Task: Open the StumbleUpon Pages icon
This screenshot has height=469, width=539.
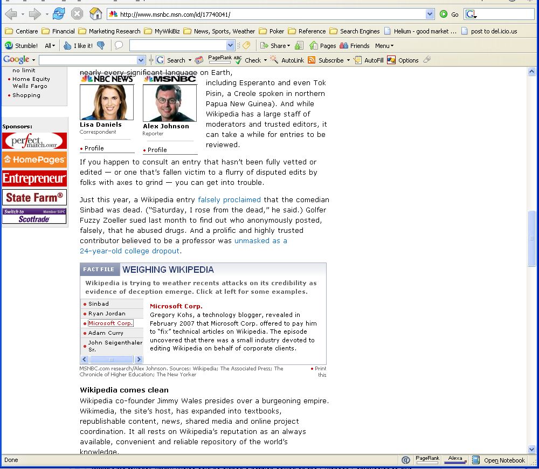Action: [x=314, y=45]
